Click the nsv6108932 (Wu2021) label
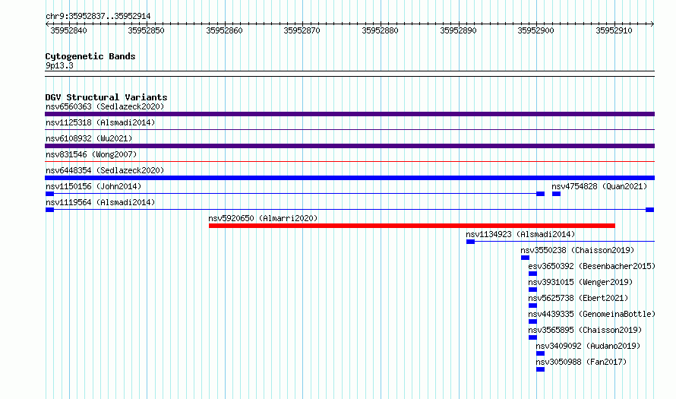This screenshot has width=676, height=399. 89,138
